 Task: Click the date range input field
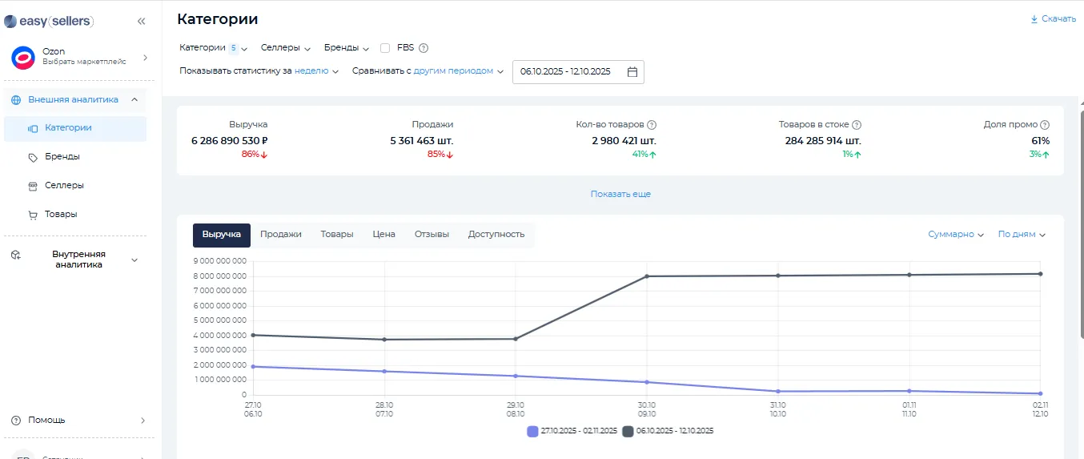[x=567, y=72]
